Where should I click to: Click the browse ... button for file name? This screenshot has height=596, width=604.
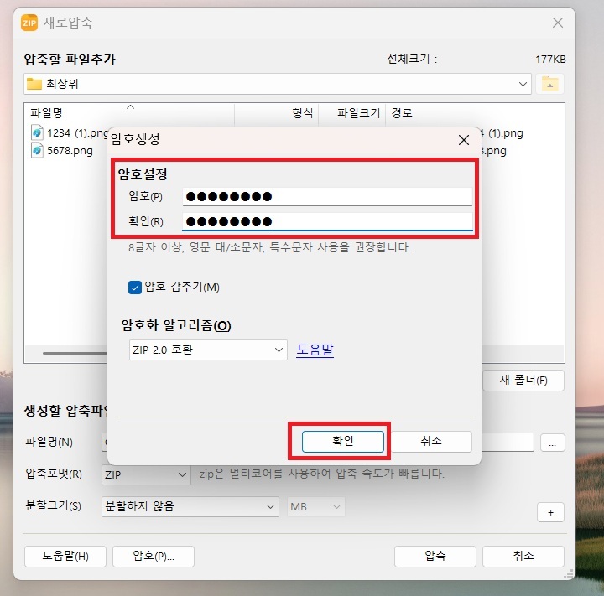pyautogui.click(x=552, y=443)
